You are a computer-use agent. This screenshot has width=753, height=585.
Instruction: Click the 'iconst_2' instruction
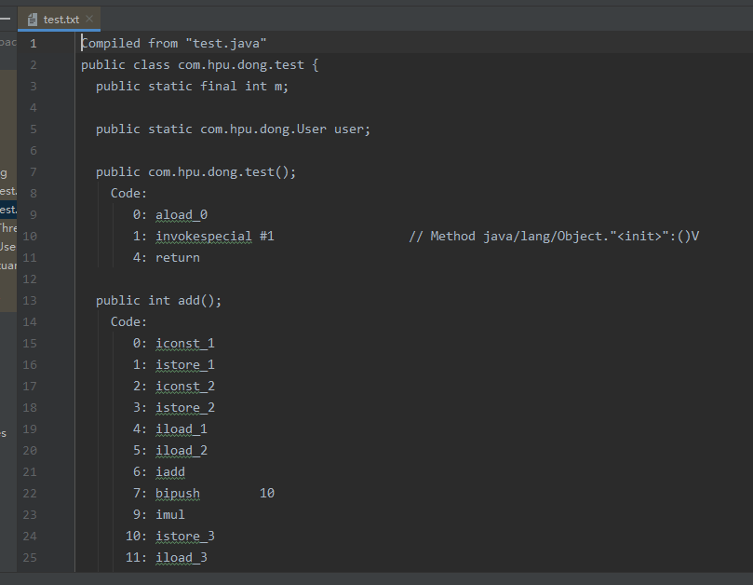click(x=185, y=387)
